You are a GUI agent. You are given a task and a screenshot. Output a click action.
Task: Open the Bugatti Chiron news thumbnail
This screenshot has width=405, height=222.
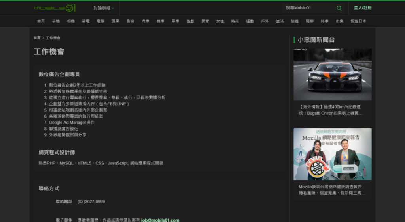point(332,74)
